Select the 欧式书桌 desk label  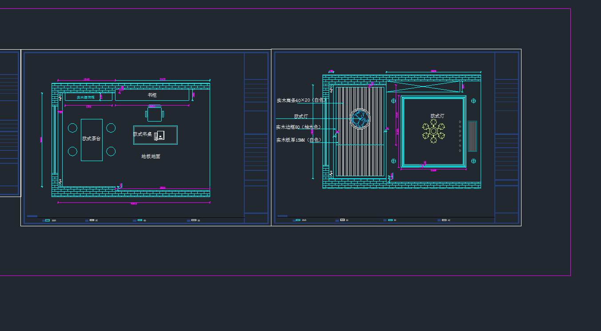pos(143,134)
